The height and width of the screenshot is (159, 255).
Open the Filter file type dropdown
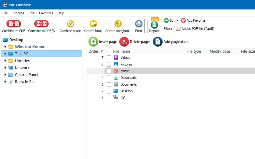point(214,29)
